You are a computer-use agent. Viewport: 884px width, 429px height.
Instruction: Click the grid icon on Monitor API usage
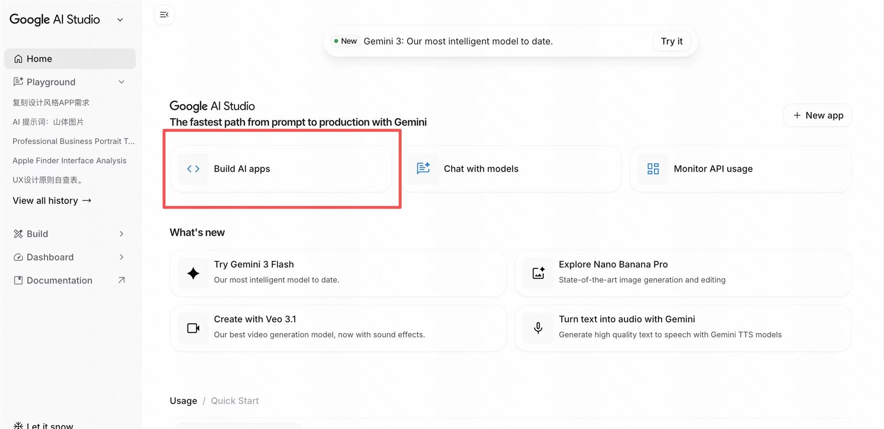point(653,169)
